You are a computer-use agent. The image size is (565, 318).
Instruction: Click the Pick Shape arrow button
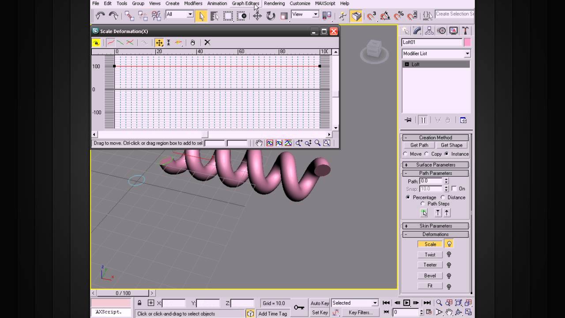pos(424,213)
